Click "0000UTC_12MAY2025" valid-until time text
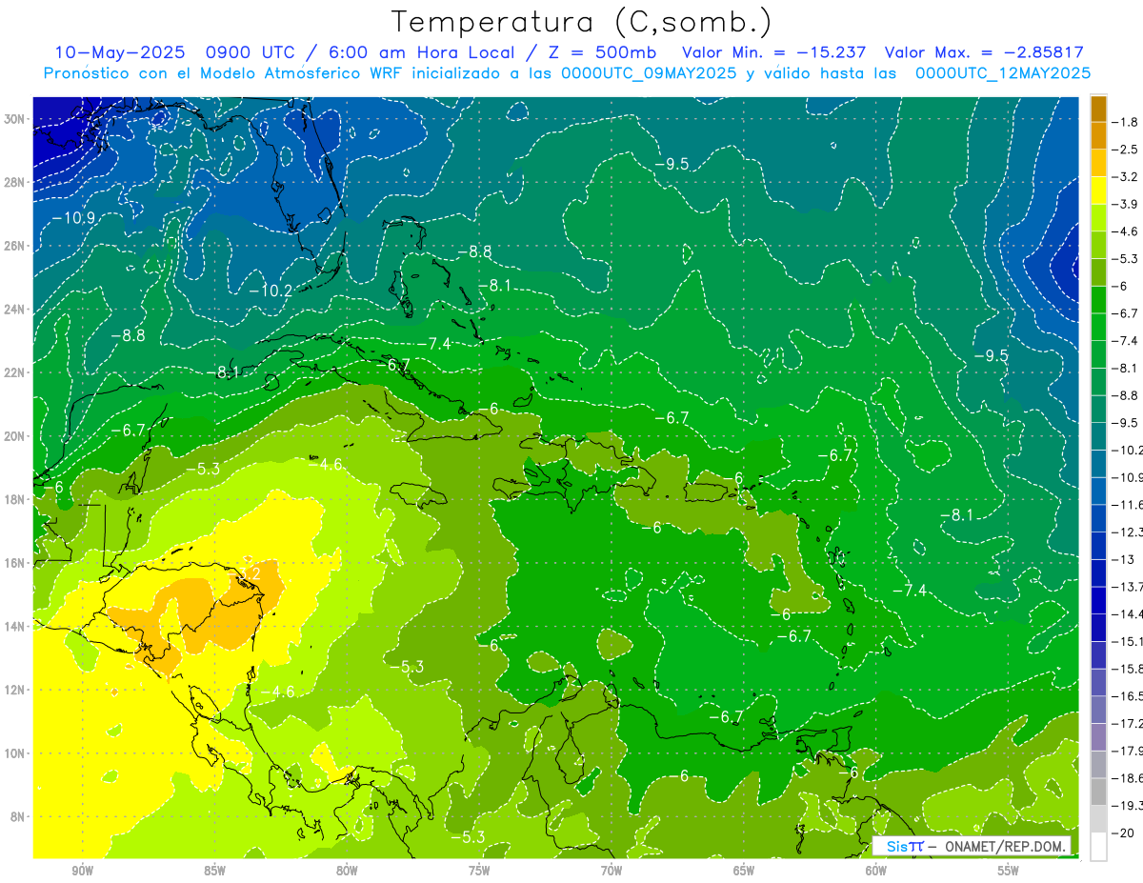Image resolution: width=1143 pixels, height=883 pixels. coord(1002,73)
